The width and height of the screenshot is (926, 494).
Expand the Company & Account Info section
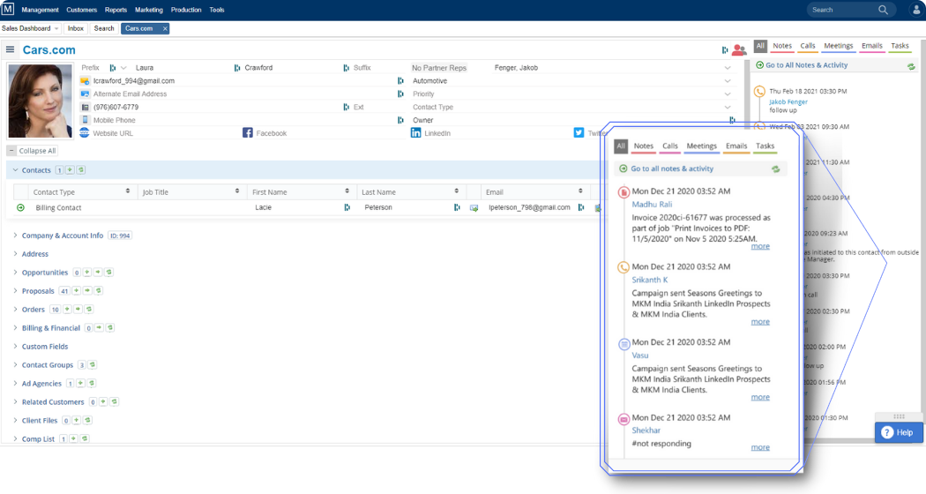(x=15, y=236)
